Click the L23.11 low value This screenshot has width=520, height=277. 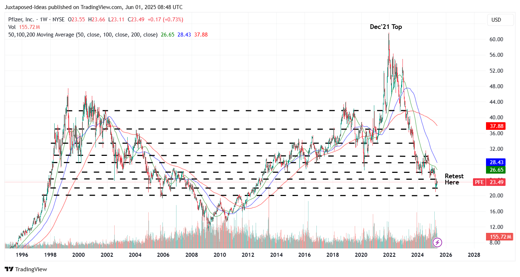pyautogui.click(x=116, y=20)
